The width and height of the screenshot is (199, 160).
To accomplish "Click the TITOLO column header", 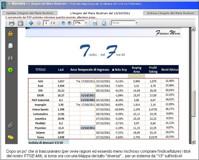I will 40,70.
